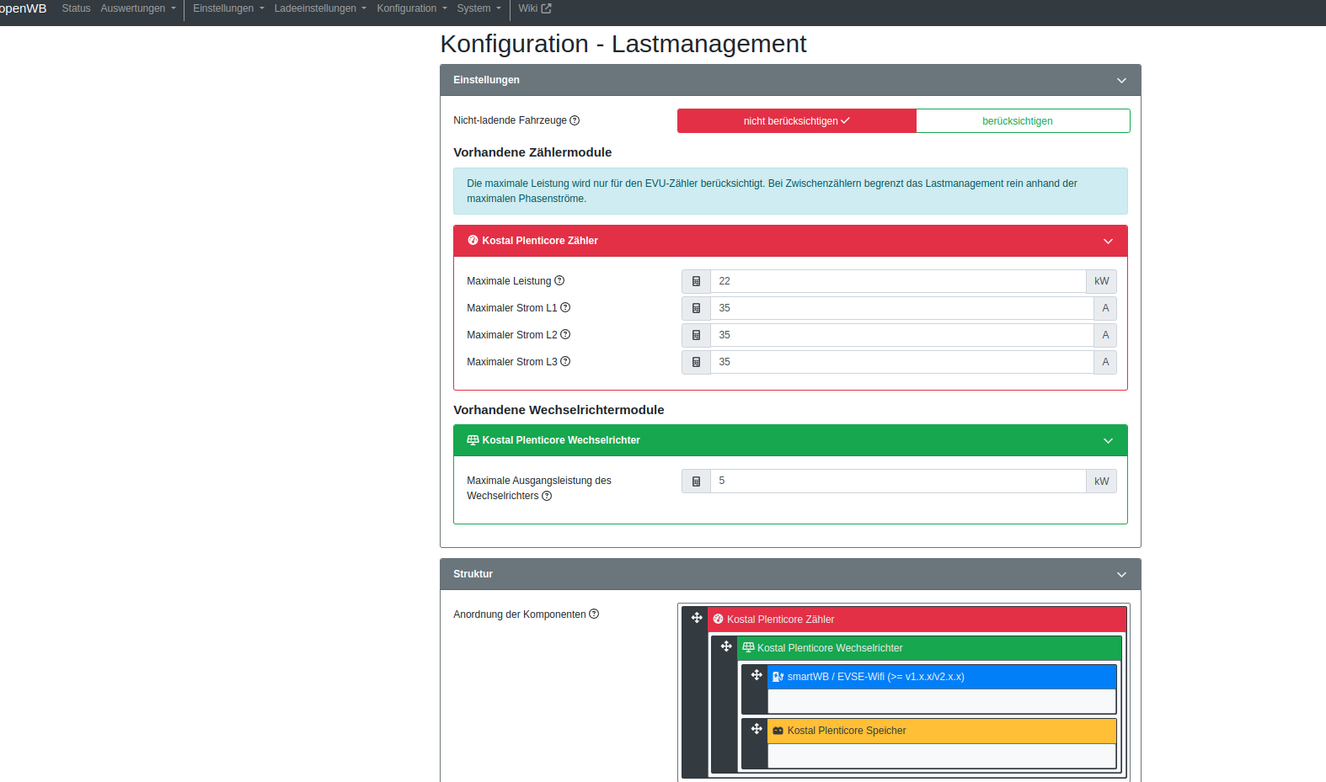The height and width of the screenshot is (782, 1326).
Task: Click help icon for Wechselrichter Ausgangsleistung
Action: pos(547,496)
